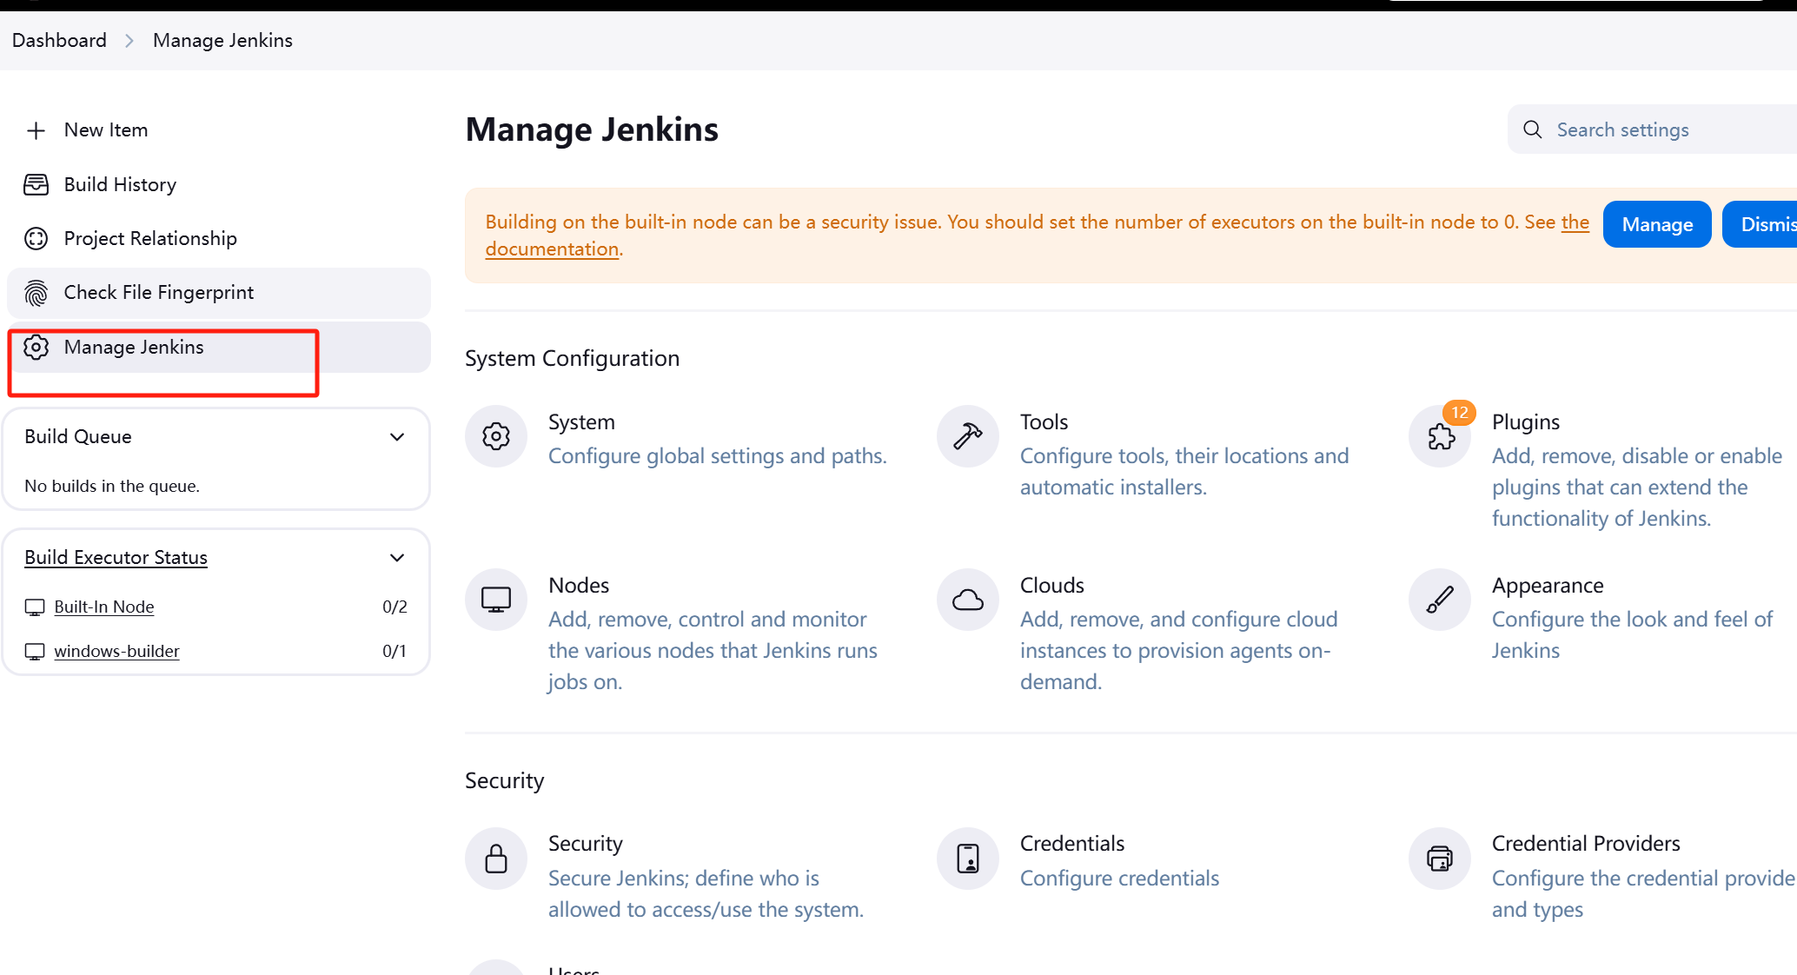1797x975 pixels.
Task: Open Built-In Node link
Action: (104, 607)
